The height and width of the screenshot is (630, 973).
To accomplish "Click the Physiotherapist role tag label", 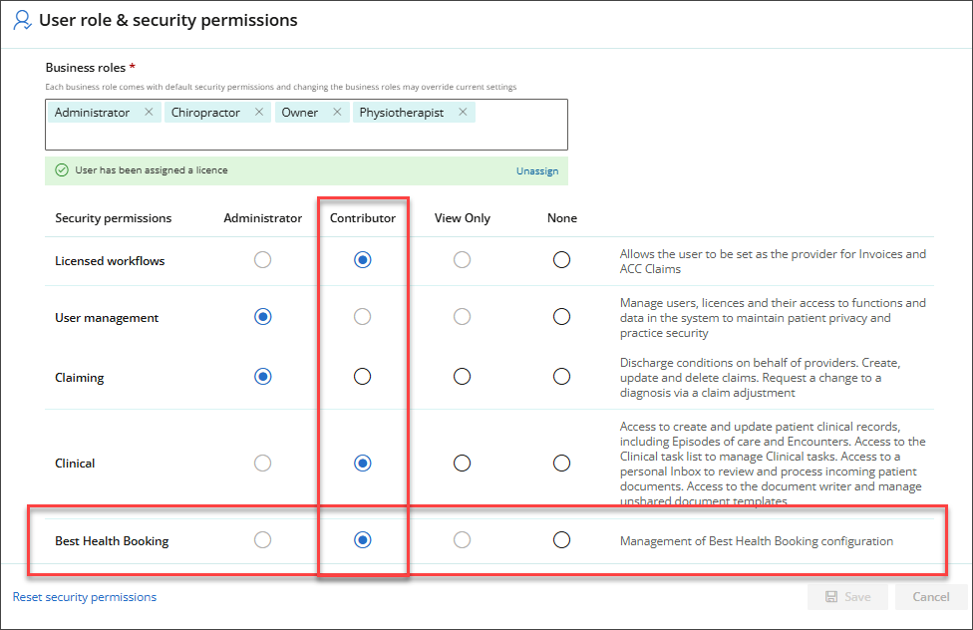I will 402,113.
